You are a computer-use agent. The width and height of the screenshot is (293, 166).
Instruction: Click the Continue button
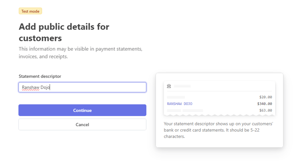[82, 110]
